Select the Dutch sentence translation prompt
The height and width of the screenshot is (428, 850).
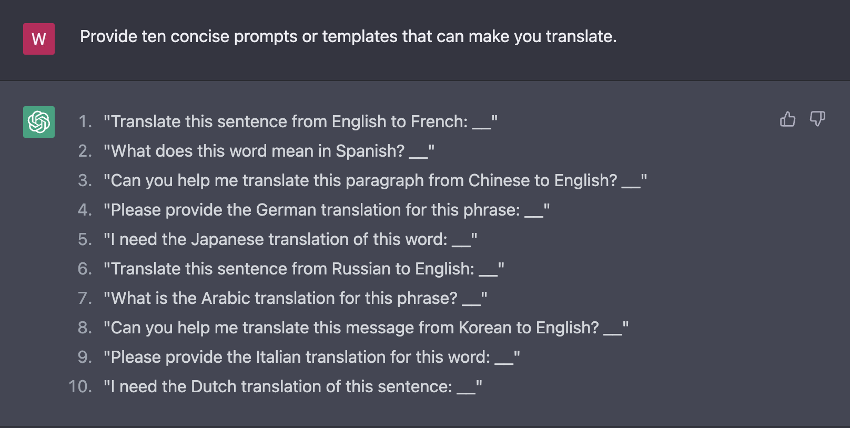292,386
